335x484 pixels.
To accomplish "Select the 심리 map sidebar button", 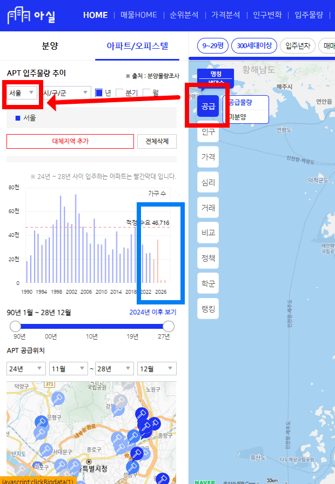I will coord(208,182).
